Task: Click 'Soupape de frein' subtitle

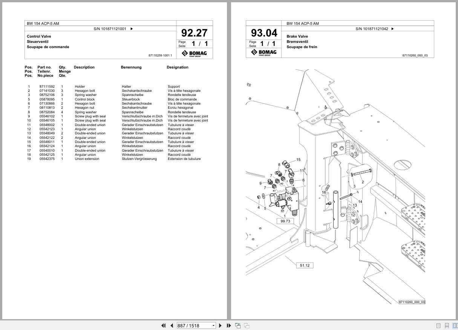Action: 302,47
